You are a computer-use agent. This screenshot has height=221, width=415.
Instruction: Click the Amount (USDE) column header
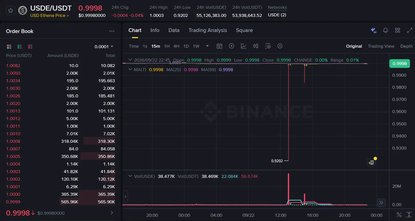(x=63, y=56)
